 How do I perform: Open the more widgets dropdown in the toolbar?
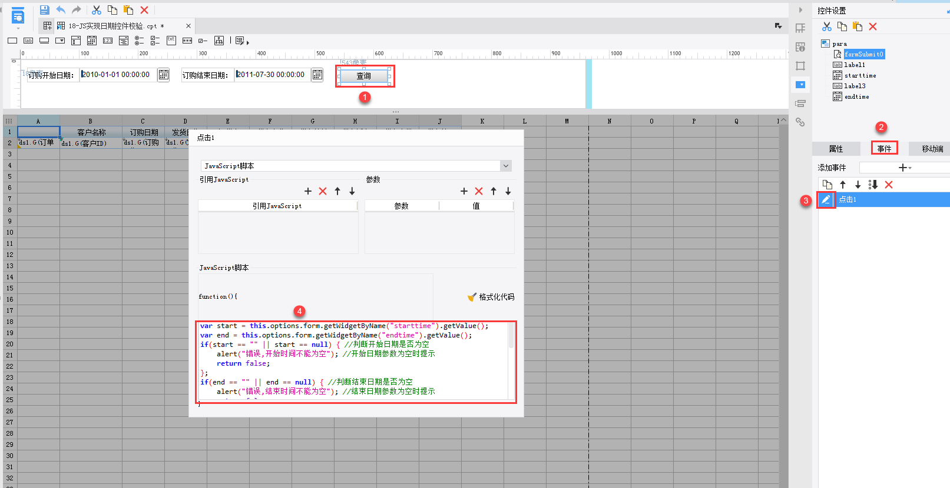coord(242,41)
